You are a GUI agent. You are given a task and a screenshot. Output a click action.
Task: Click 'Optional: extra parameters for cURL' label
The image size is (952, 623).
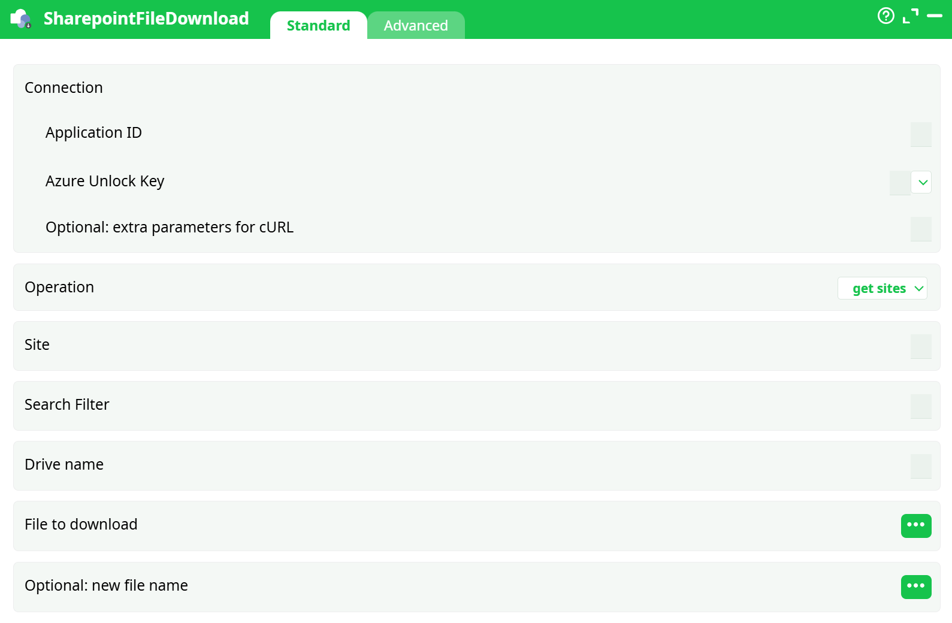coord(170,227)
